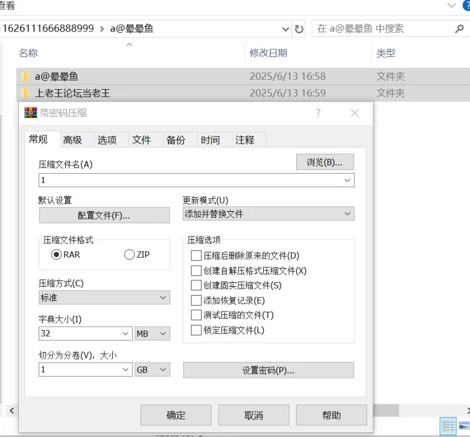Click the 取消 button
Screen dimensions: 470x437
254,415
